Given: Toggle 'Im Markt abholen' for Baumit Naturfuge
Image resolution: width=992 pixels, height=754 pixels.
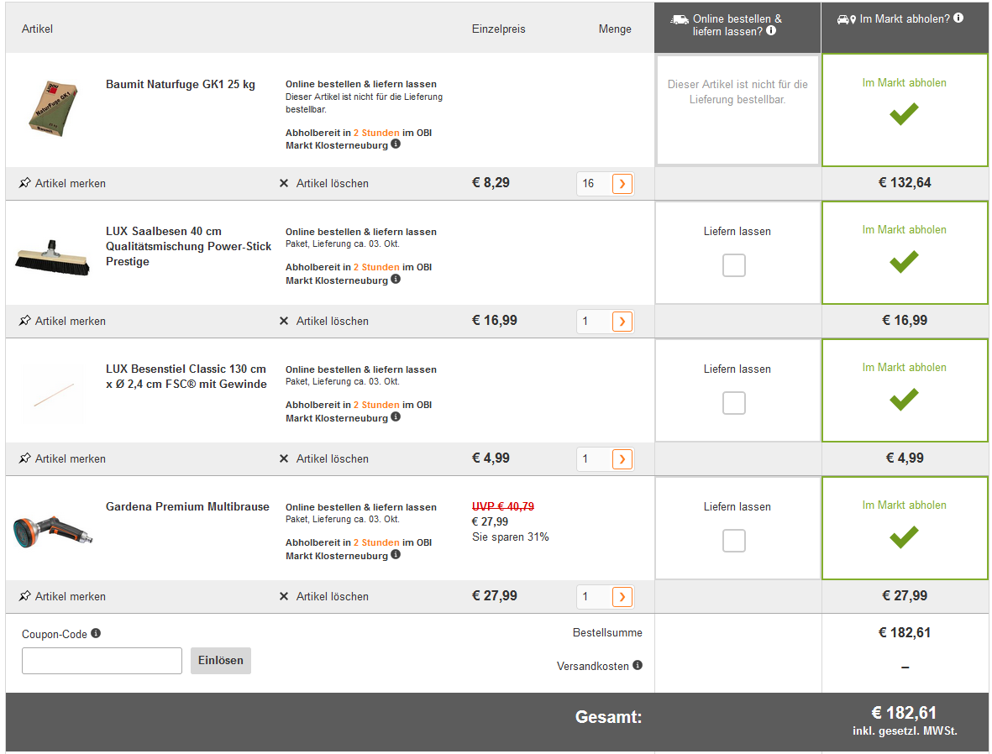Looking at the screenshot, I should pos(905,110).
